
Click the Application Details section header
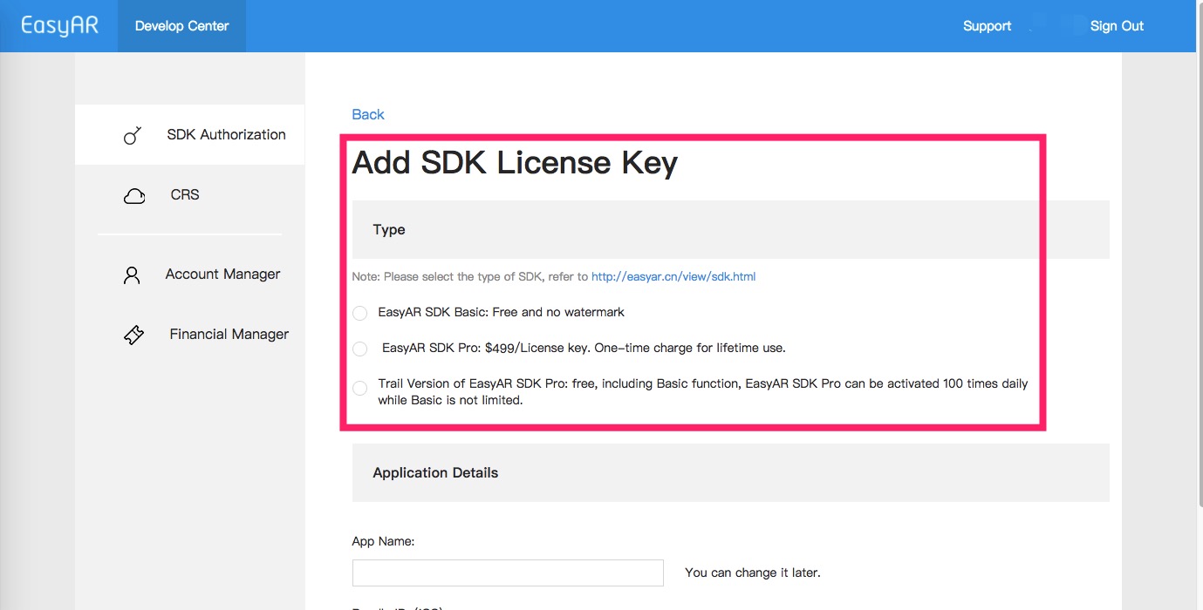point(730,472)
